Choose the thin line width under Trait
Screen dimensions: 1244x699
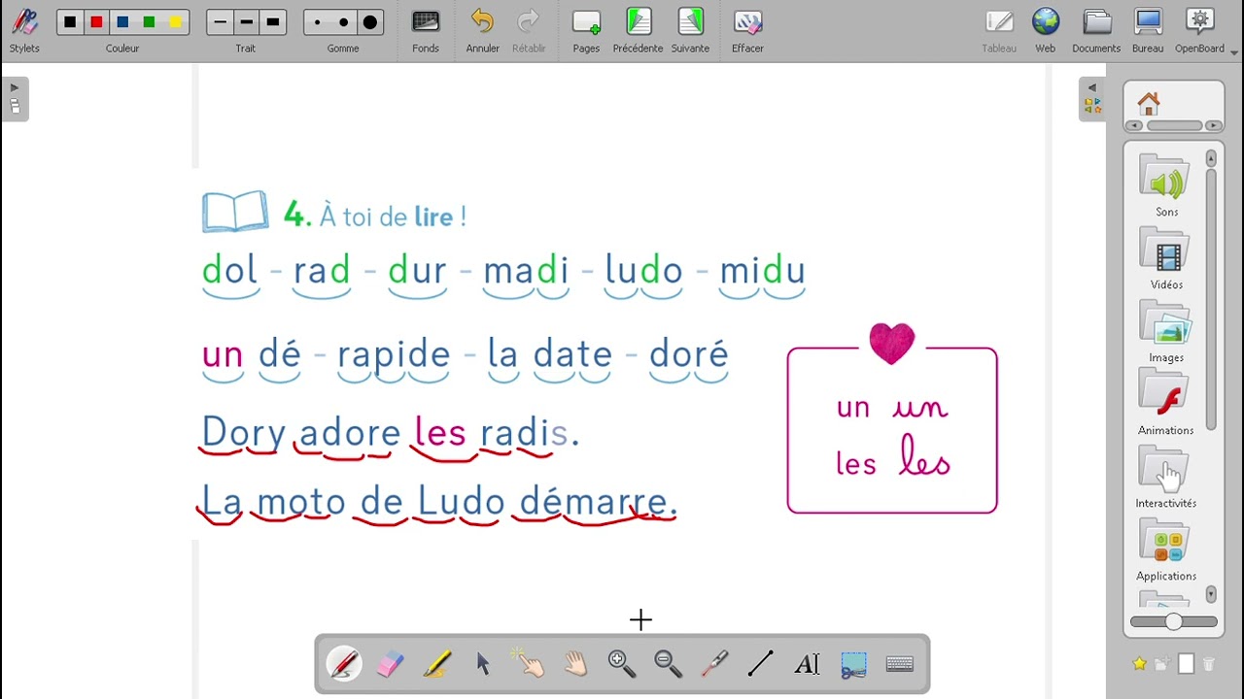[x=220, y=22]
